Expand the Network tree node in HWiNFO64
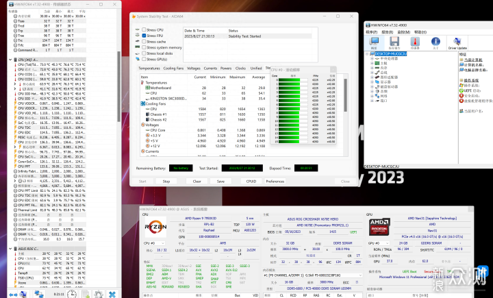This screenshot has width=493, height=298. (x=372, y=96)
